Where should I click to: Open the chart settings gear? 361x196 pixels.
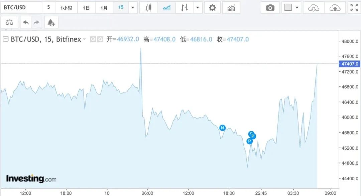click(x=213, y=7)
